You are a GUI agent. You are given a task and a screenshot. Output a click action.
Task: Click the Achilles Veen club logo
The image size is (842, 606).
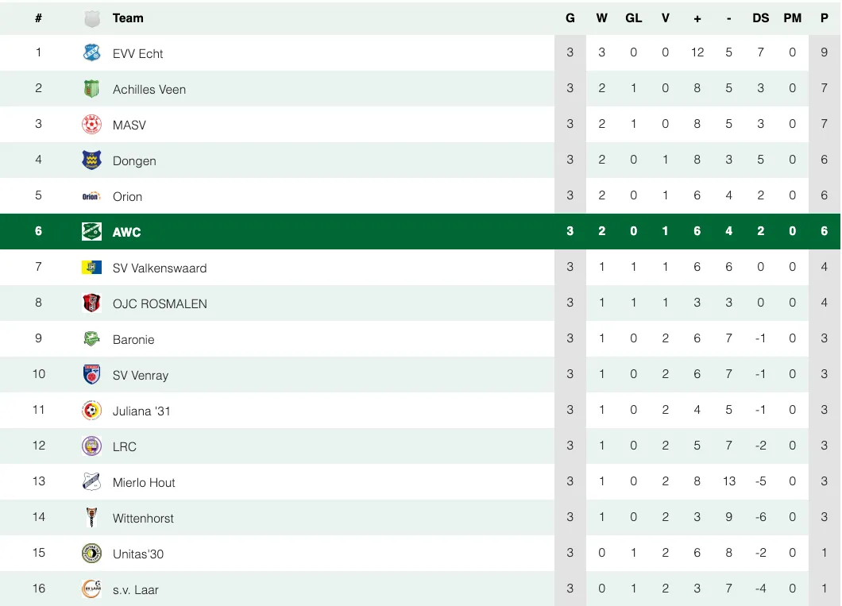[x=92, y=89]
